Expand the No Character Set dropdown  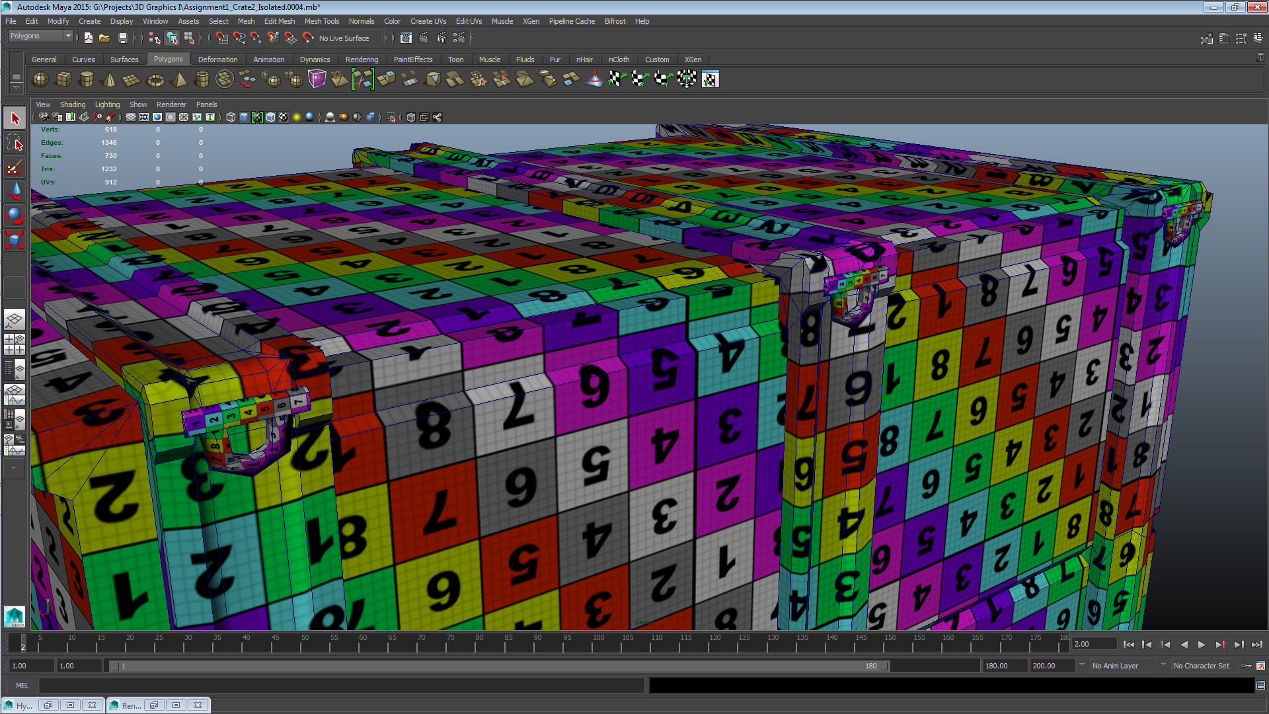pos(1203,666)
